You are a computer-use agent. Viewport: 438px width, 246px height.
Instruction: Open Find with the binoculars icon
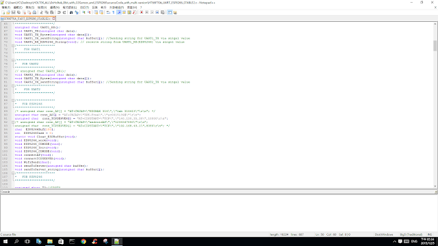click(x=71, y=12)
